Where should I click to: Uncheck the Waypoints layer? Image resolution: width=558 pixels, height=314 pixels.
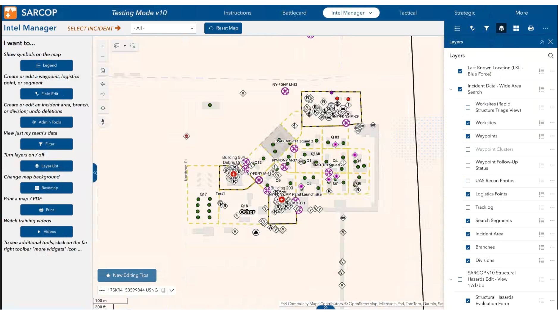pyautogui.click(x=468, y=136)
